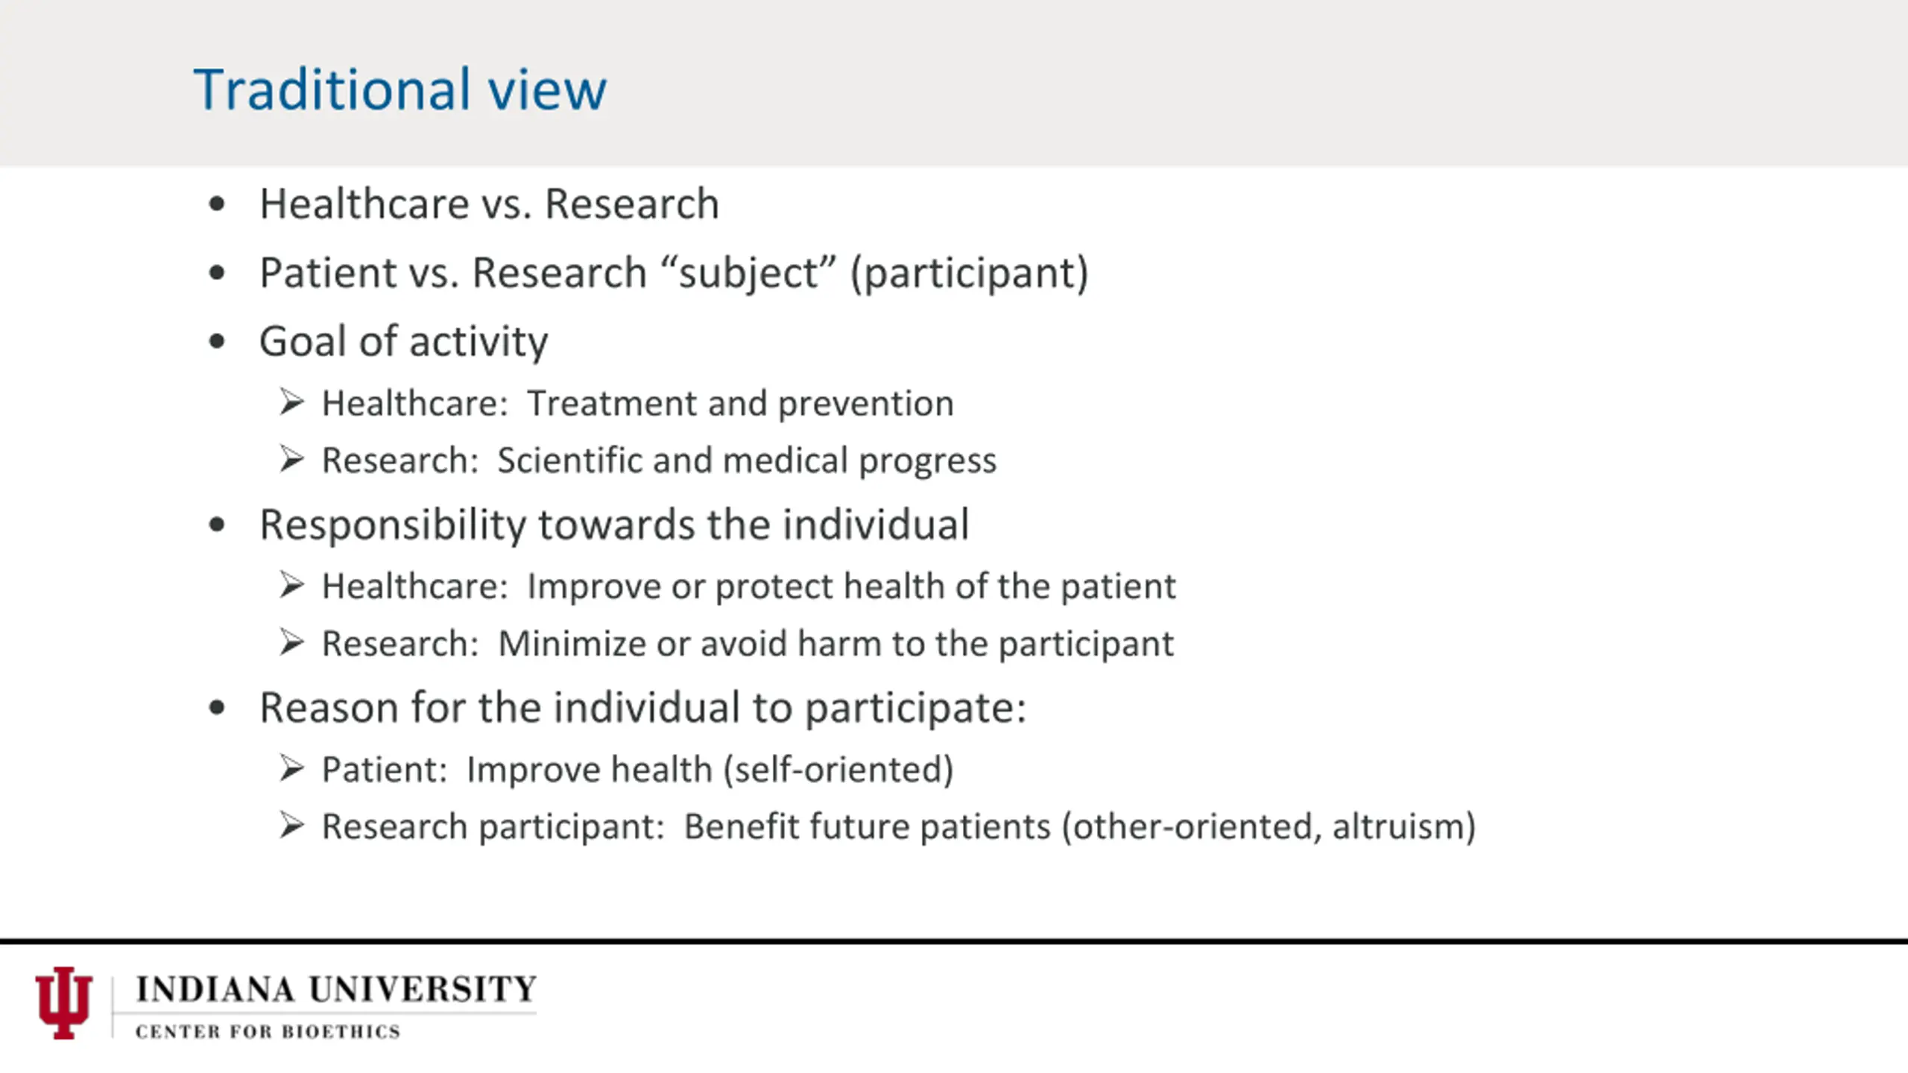Image resolution: width=1908 pixels, height=1073 pixels.
Task: Click the Patient vs. Research subject line
Action: tap(674, 273)
